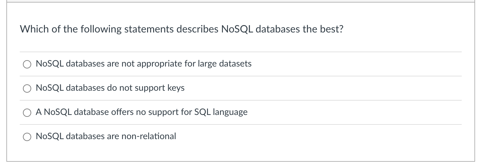Click the word 'keys' in the second option

tap(176, 88)
